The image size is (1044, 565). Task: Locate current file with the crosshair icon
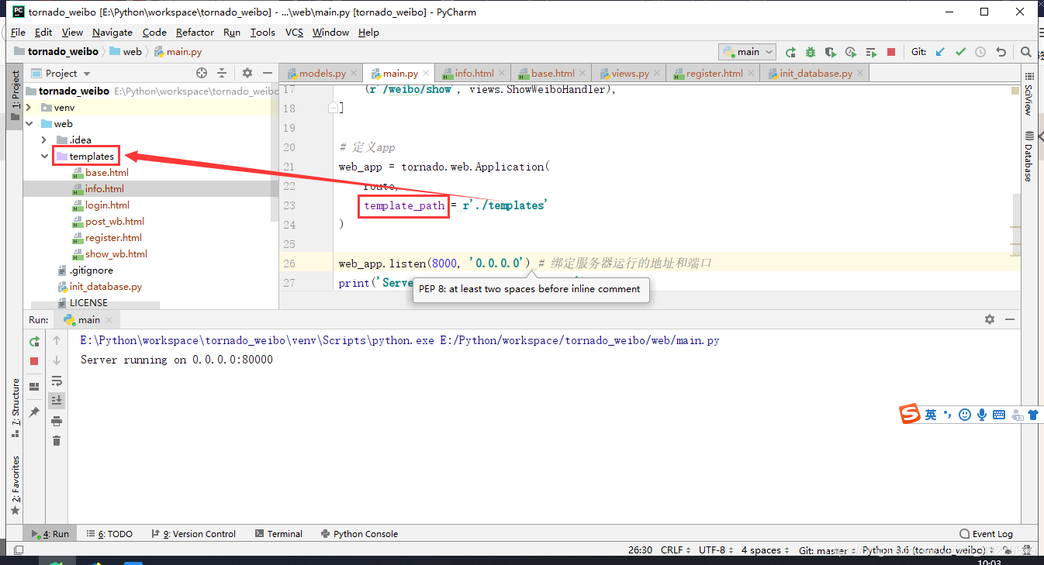tap(202, 73)
